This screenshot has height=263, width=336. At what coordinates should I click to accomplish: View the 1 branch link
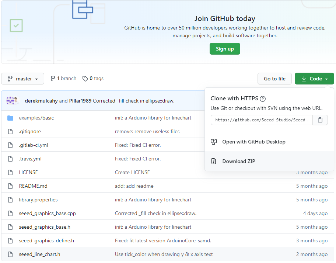point(63,79)
